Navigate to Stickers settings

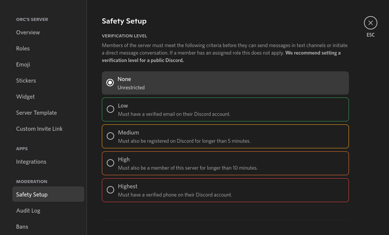pyautogui.click(x=26, y=81)
